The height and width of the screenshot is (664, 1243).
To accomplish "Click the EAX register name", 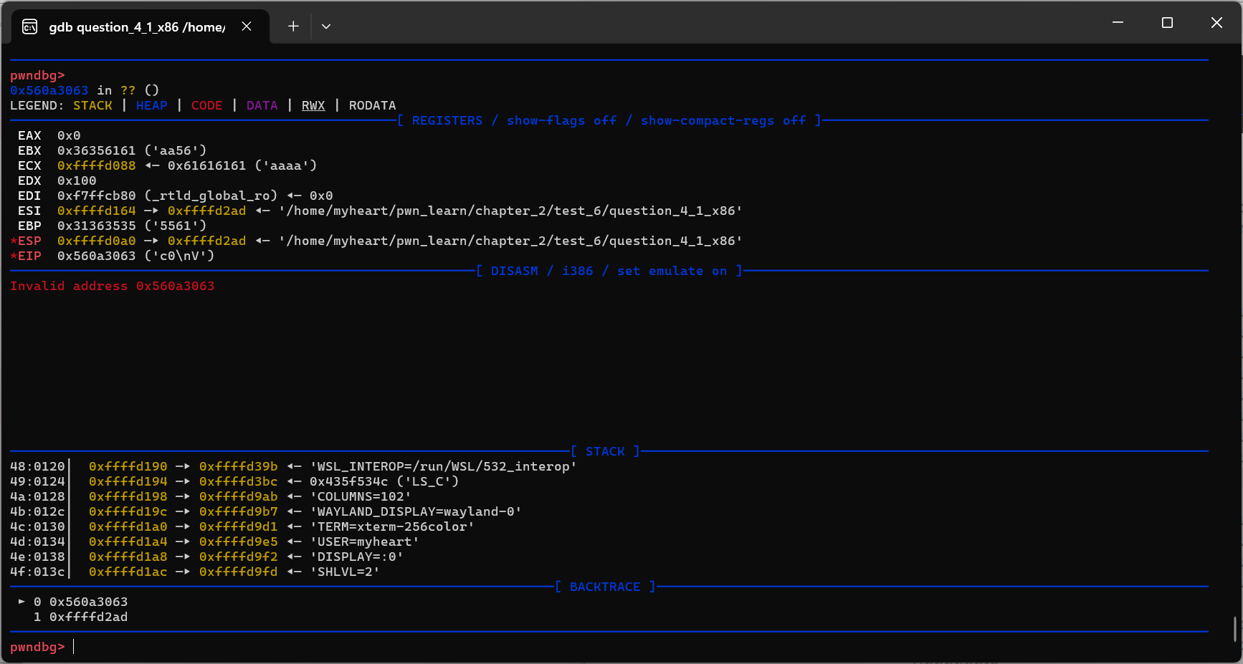I will coord(29,135).
